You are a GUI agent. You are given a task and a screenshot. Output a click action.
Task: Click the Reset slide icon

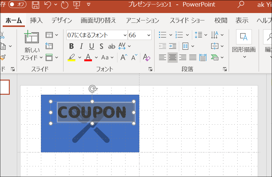pyautogui.click(x=49, y=46)
